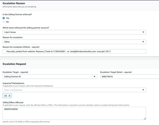Click the US marketplace chip label
This screenshot has height=125, width=159.
[x=5, y=96]
